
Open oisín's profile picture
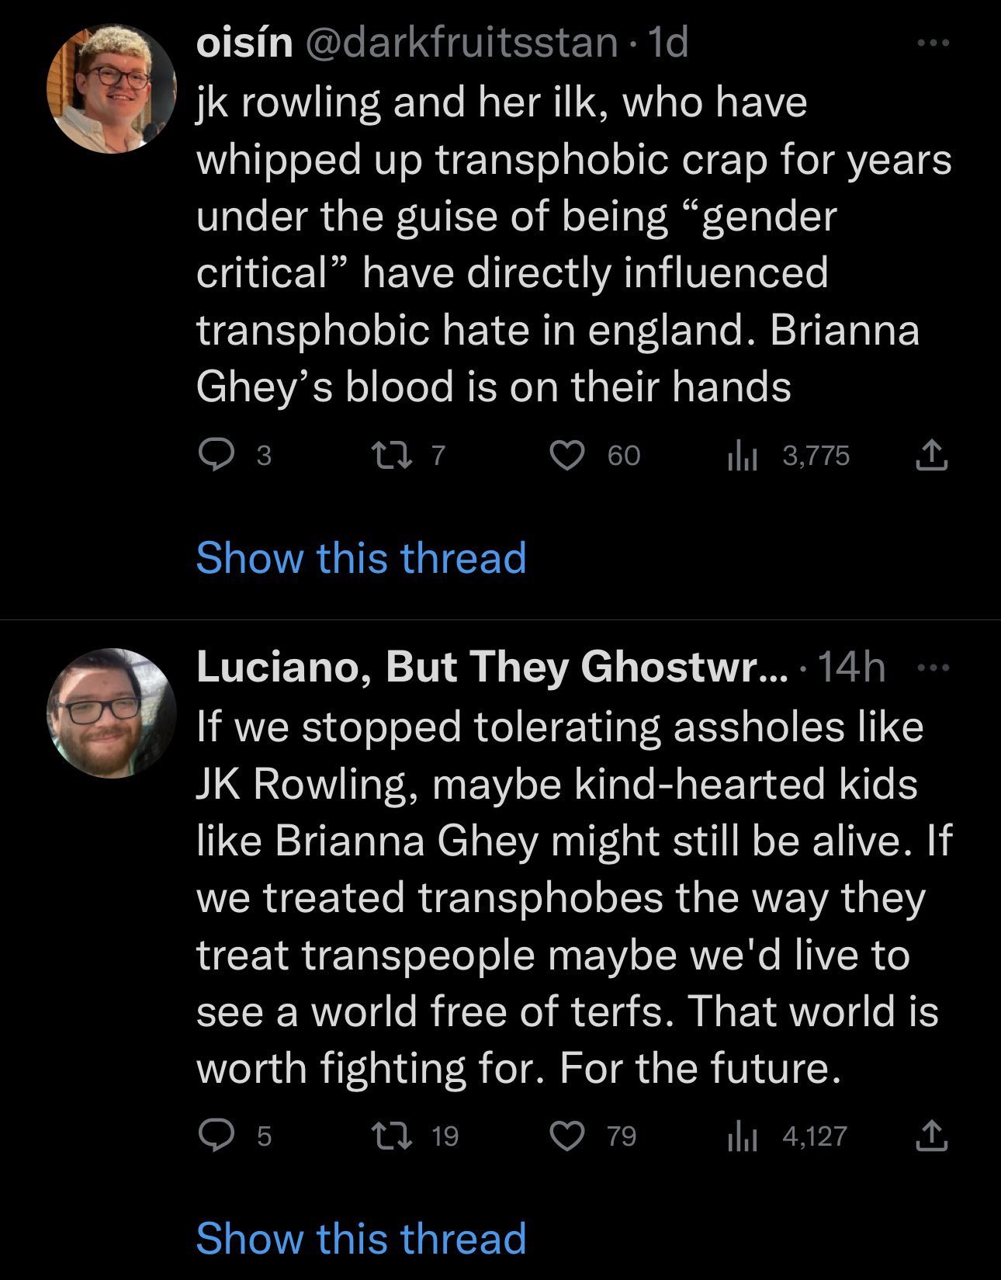pos(112,88)
